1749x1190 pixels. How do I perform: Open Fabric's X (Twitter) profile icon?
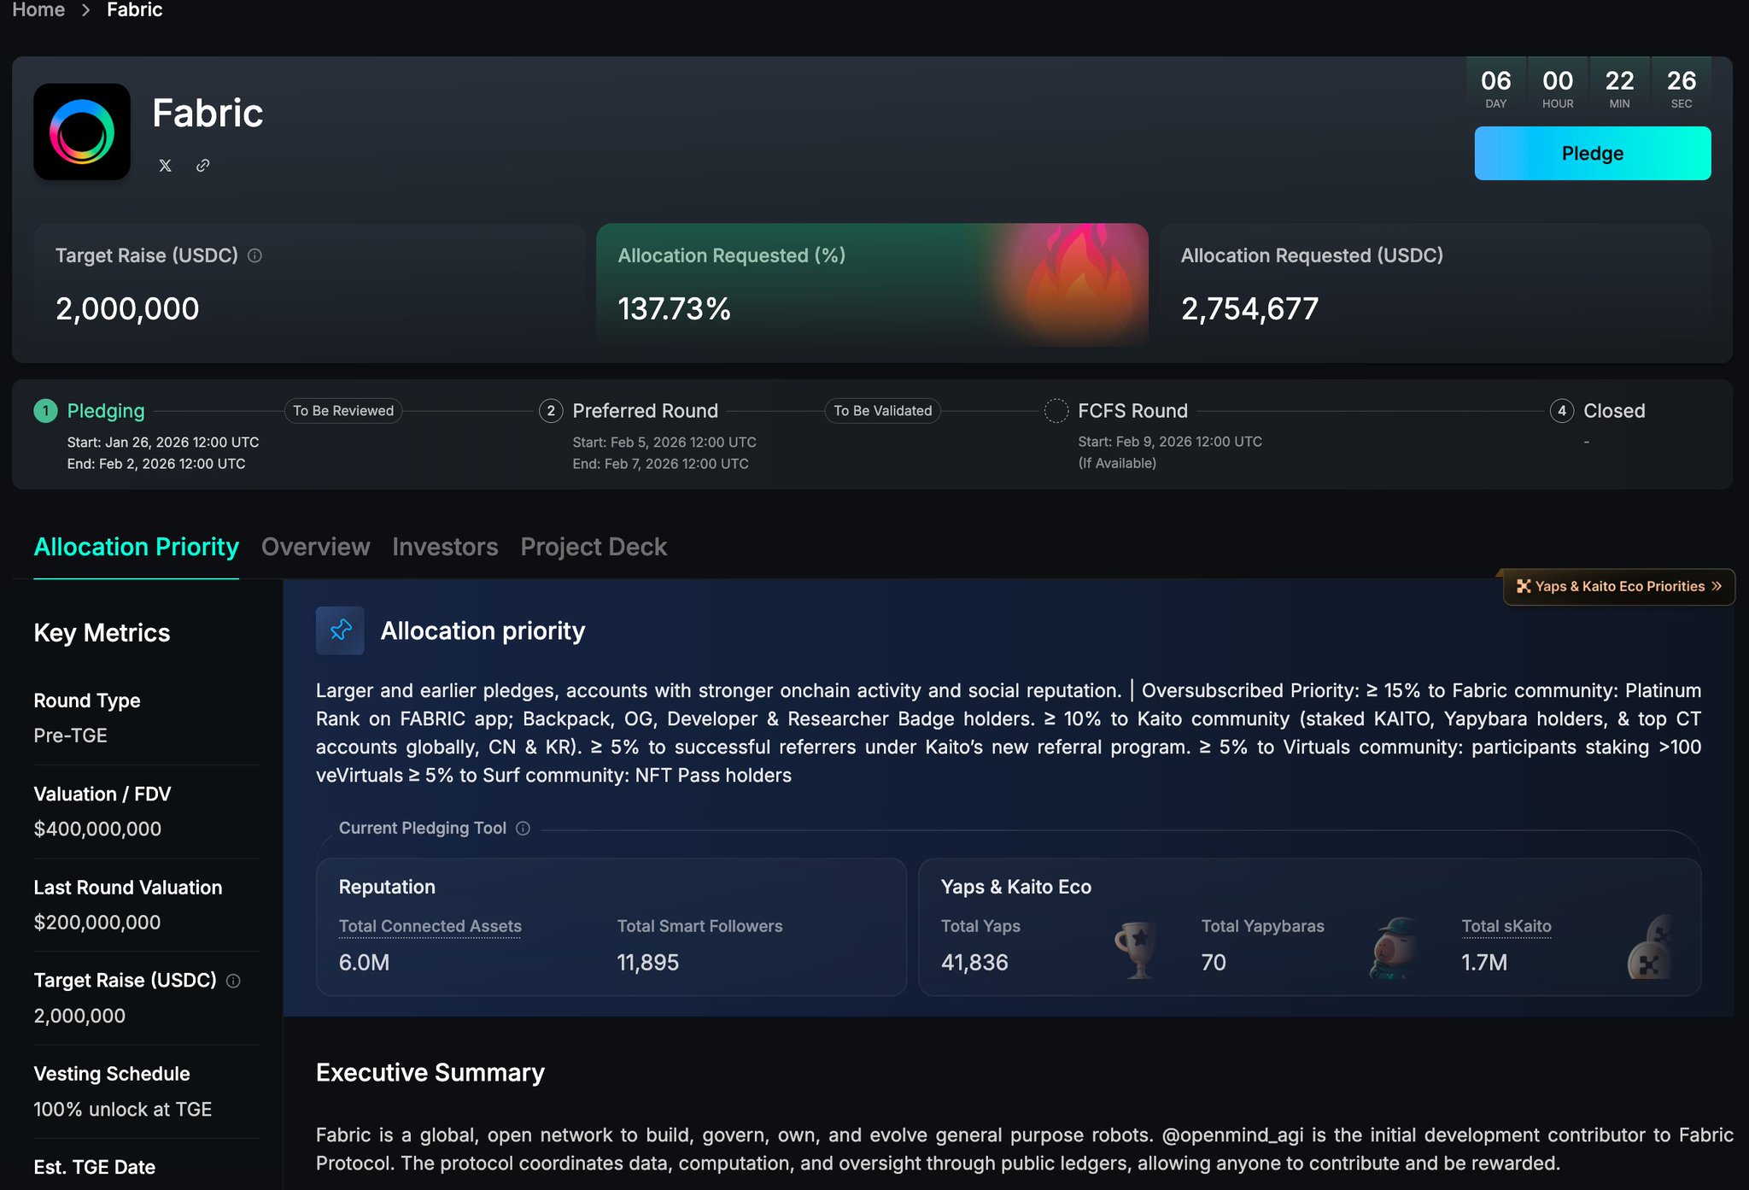[x=165, y=166]
